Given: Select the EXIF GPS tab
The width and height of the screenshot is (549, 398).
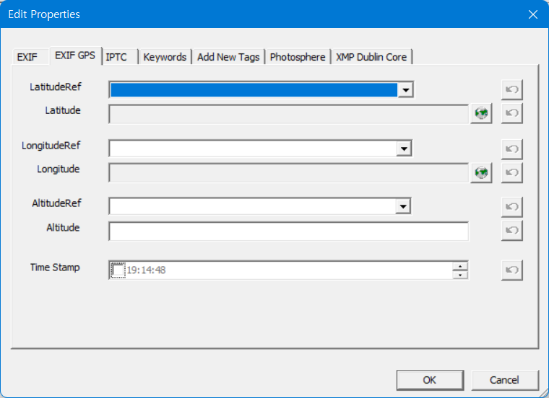Looking at the screenshot, I should 75,56.
